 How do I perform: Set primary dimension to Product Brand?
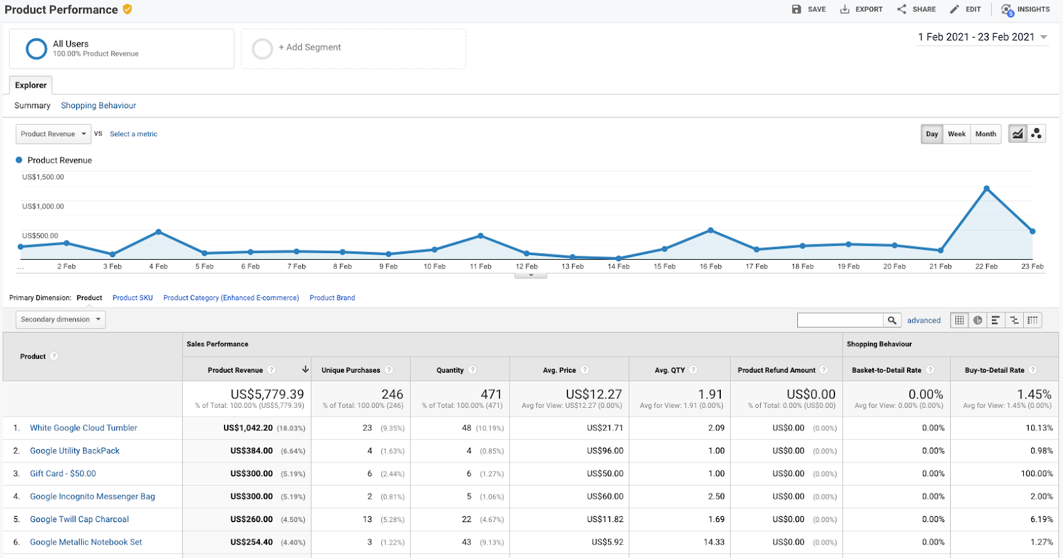(x=332, y=298)
